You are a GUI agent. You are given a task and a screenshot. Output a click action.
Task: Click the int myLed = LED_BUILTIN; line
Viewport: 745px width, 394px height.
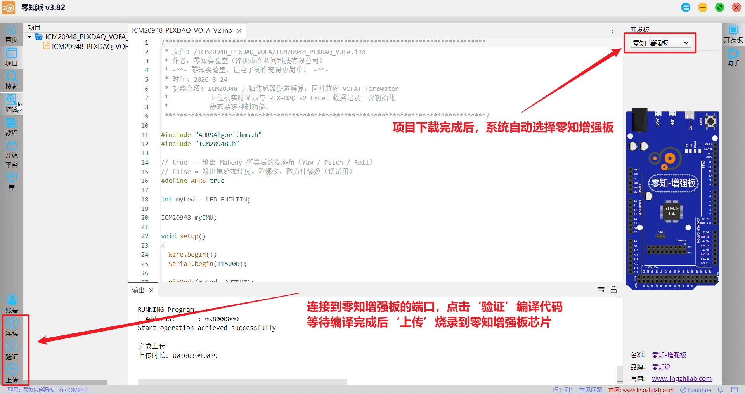coord(206,200)
